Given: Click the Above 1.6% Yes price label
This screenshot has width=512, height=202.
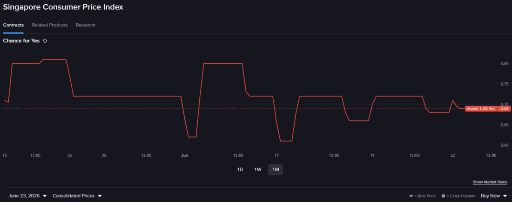Looking at the screenshot, I should pos(481,109).
